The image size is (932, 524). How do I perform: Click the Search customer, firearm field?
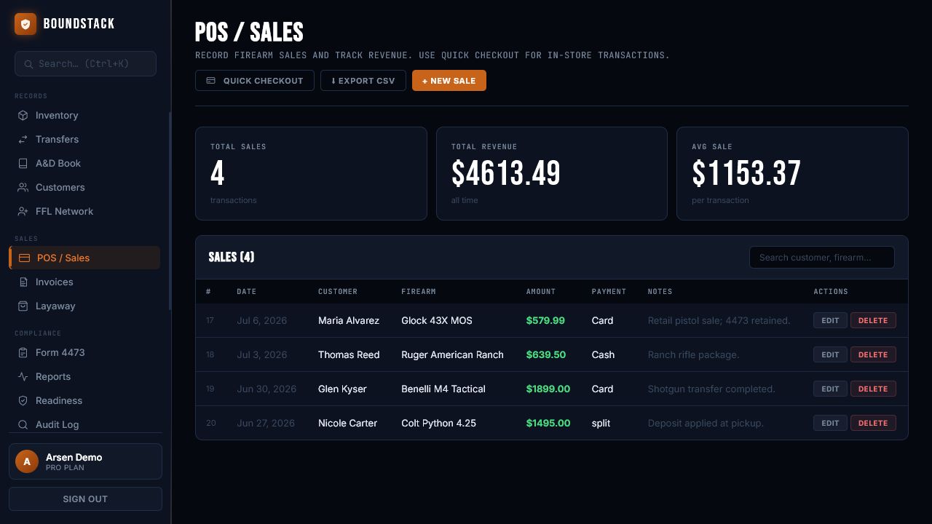pyautogui.click(x=822, y=257)
